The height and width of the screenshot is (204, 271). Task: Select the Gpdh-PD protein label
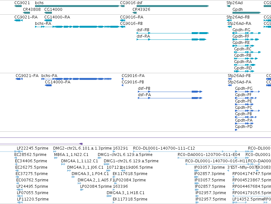coord(244,127)
